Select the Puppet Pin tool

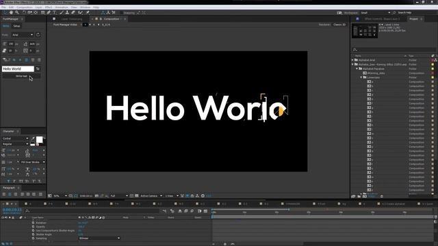[x=88, y=12]
